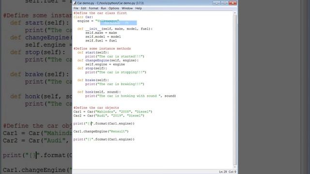
Task: Click the 'def start(self):' line
Action: 93,53
